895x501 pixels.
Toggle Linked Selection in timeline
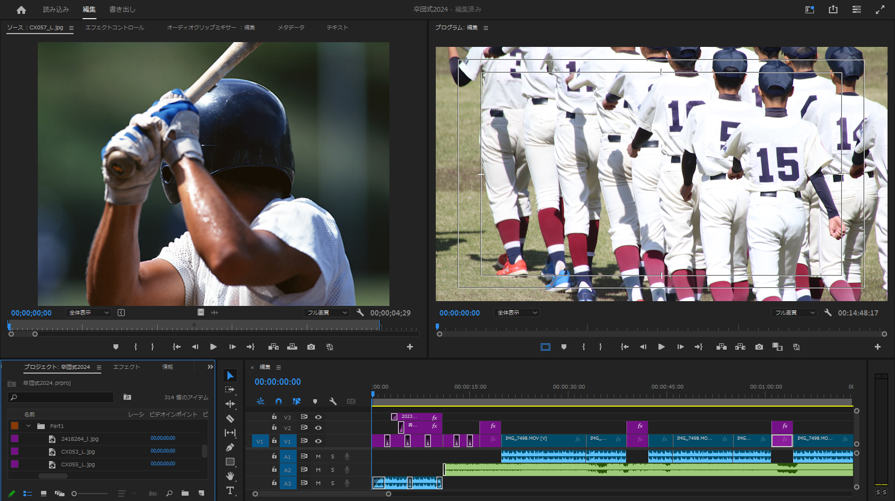tap(296, 401)
